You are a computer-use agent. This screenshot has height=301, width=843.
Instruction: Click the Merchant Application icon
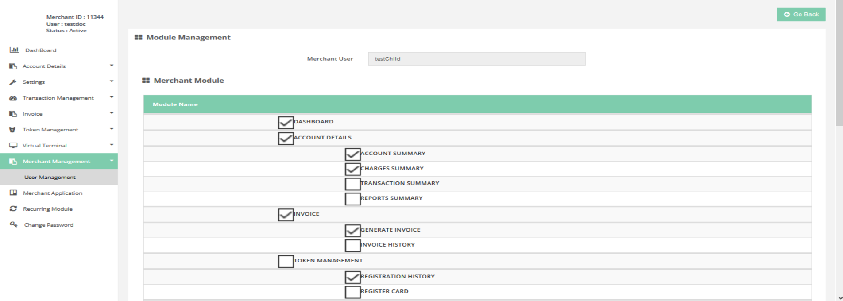coord(13,193)
